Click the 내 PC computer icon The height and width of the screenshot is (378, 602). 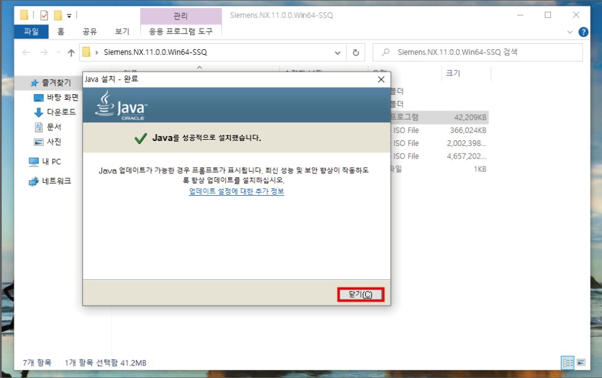[x=34, y=162]
